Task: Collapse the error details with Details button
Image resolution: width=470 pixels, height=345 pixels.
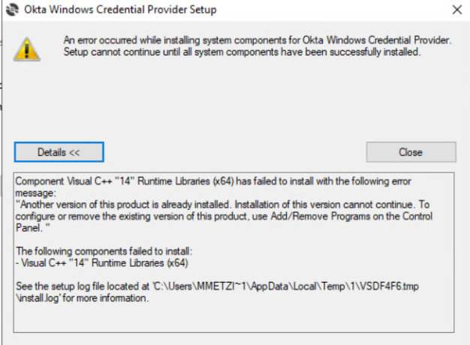Action: [x=59, y=151]
